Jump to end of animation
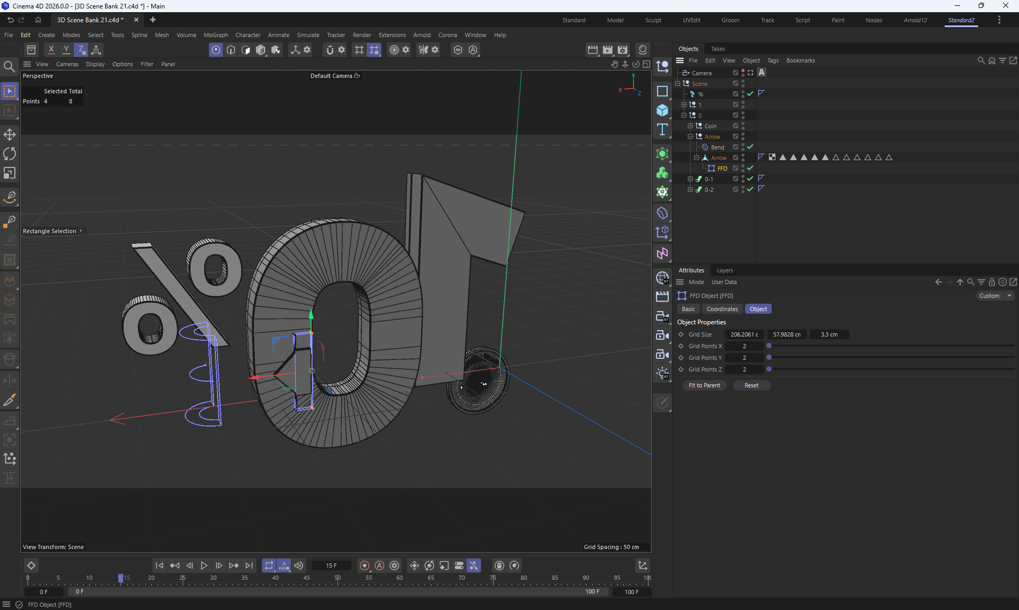 249,565
